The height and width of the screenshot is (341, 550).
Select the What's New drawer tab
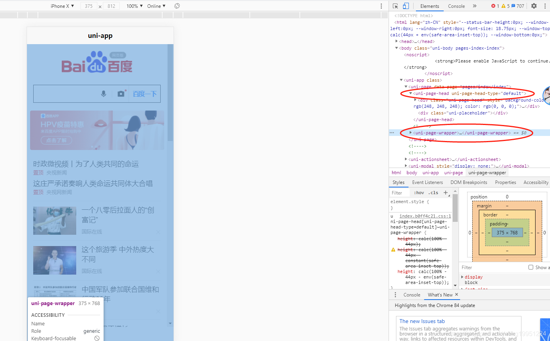click(x=440, y=295)
